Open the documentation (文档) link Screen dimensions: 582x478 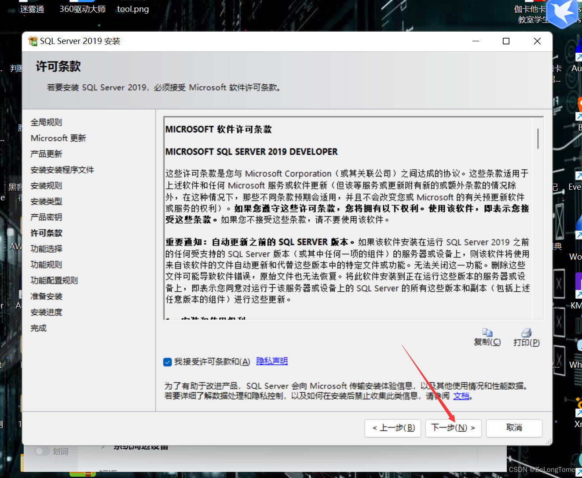[x=461, y=396]
